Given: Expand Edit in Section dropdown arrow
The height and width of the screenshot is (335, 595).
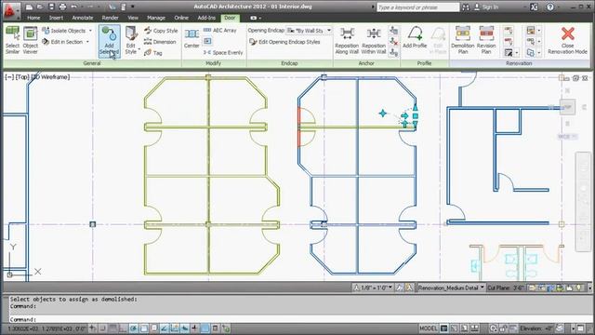Looking at the screenshot, I should [87, 42].
